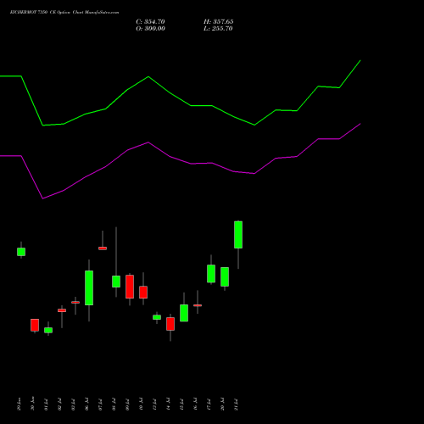Image resolution: width=424 pixels, height=424 pixels.
Task: Click the 21 Jul date label
Action: [236, 404]
